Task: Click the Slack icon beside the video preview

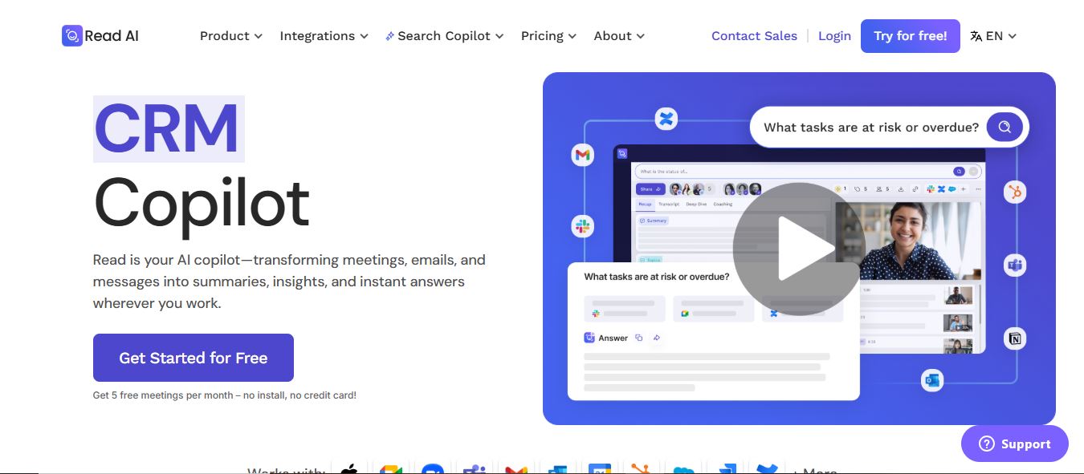Action: [x=583, y=226]
